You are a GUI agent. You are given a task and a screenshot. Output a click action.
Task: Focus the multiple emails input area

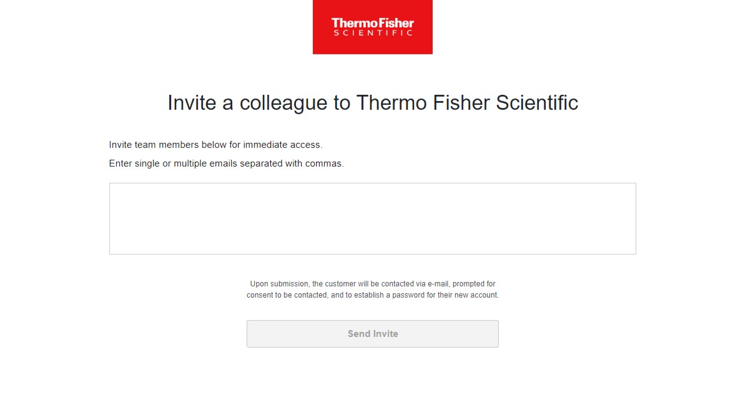[372, 218]
